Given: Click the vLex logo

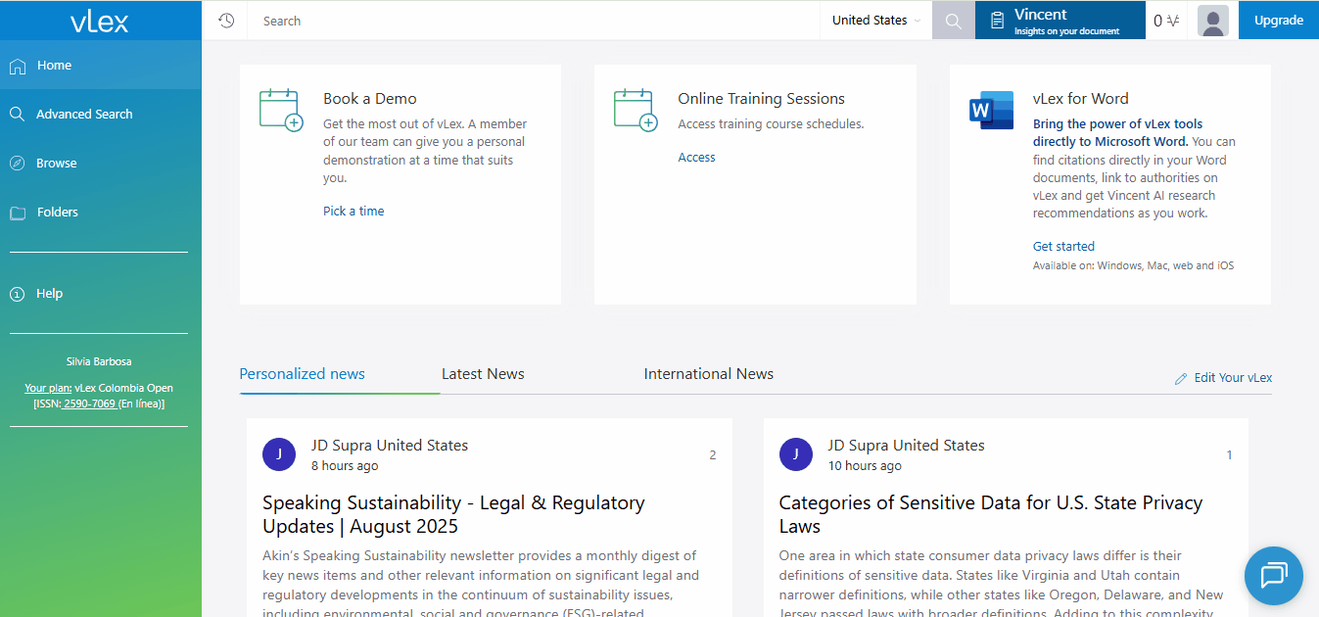Looking at the screenshot, I should coord(100,21).
